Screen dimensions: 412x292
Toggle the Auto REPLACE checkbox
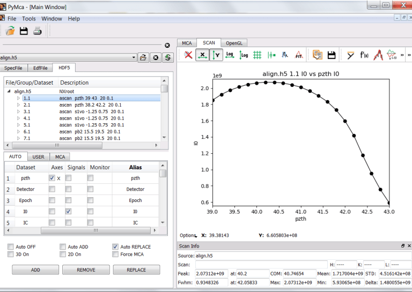pos(115,246)
